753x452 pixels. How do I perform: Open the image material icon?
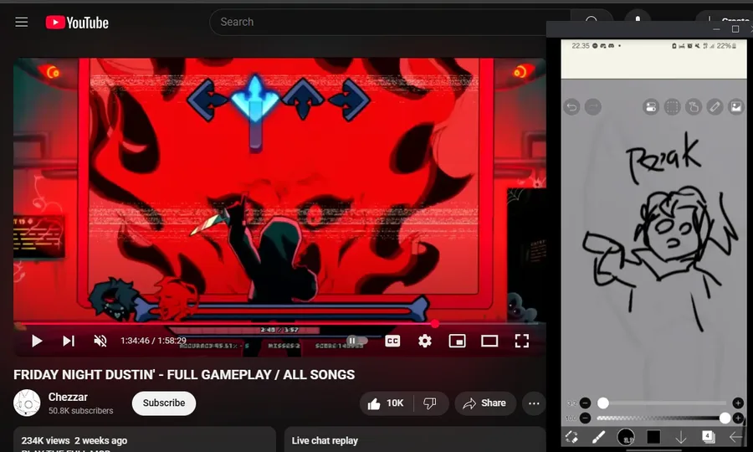point(735,106)
